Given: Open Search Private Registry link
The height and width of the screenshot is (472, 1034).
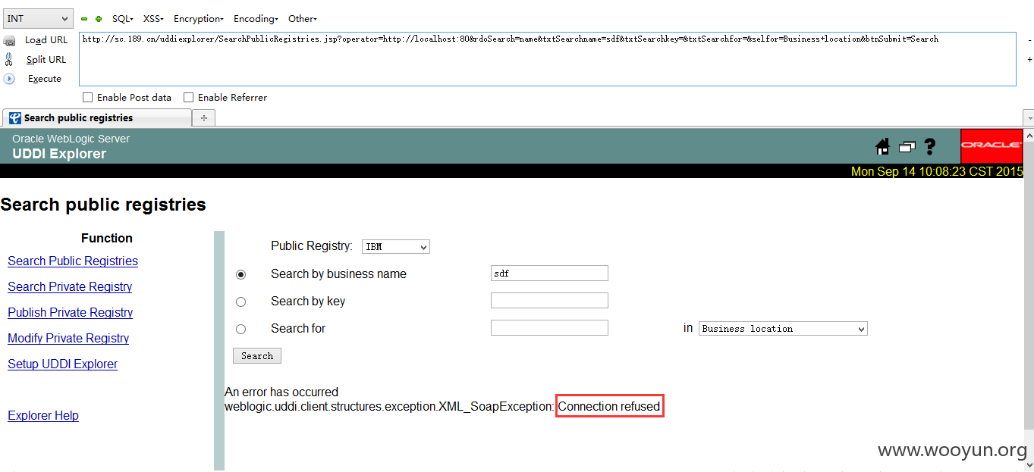Looking at the screenshot, I should (70, 286).
